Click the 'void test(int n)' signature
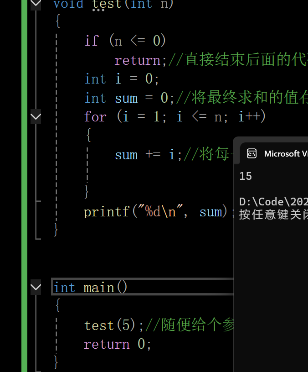This screenshot has width=308, height=372. pyautogui.click(x=113, y=5)
